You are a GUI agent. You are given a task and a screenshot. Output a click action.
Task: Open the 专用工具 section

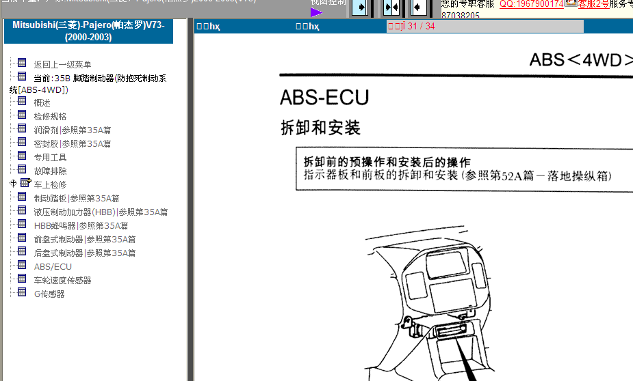point(50,158)
